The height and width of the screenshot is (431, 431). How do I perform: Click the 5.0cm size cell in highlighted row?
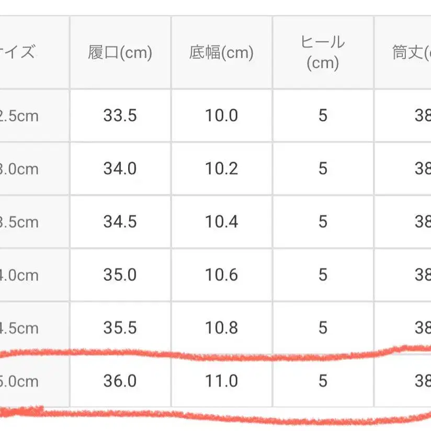coord(21,381)
